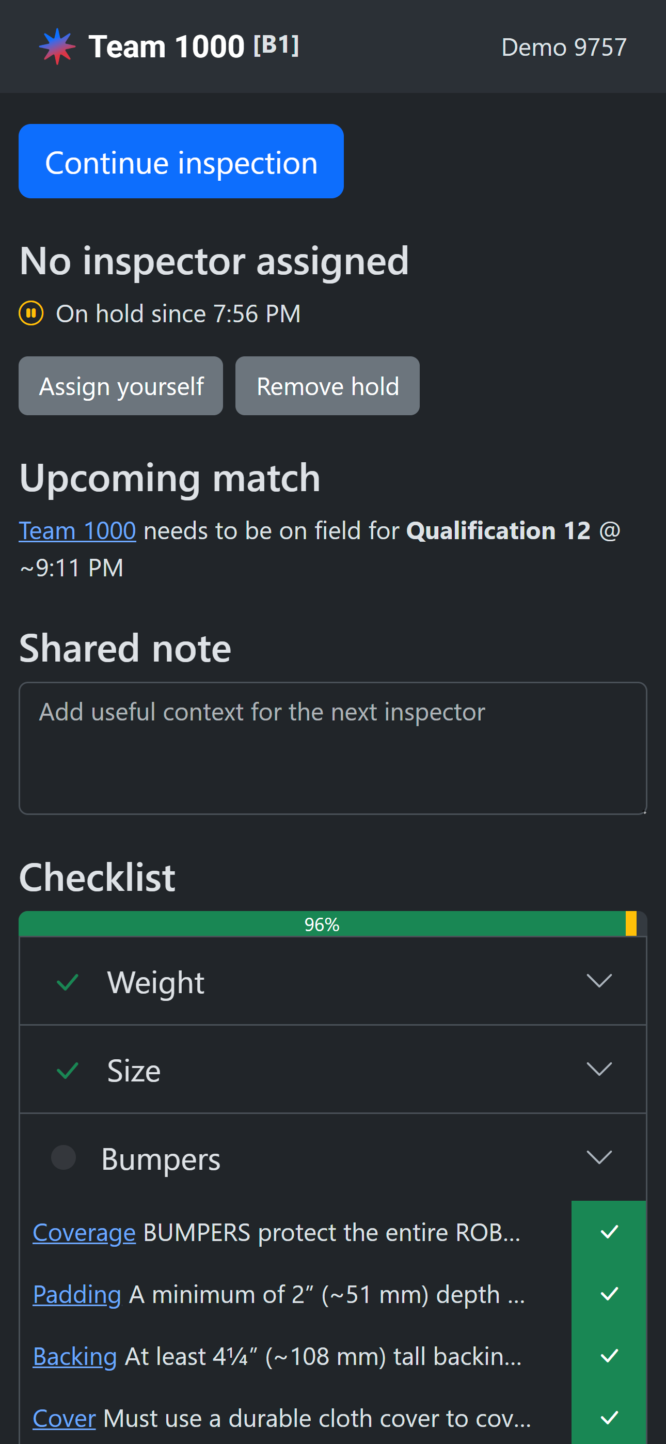The height and width of the screenshot is (1444, 666).
Task: Expand the Weight checklist section
Action: 598,981
